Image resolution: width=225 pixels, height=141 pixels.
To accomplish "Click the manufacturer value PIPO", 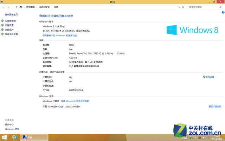I will coord(71,45).
